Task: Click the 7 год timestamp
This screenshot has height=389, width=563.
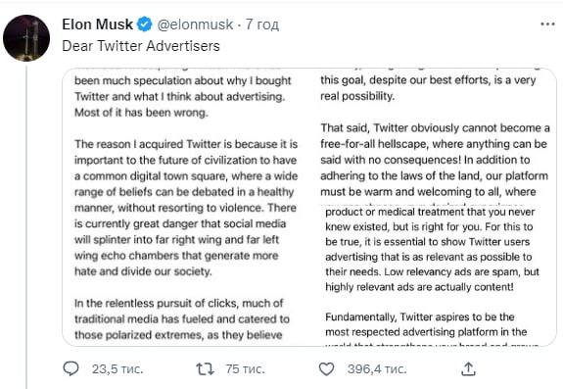Action: [x=262, y=24]
